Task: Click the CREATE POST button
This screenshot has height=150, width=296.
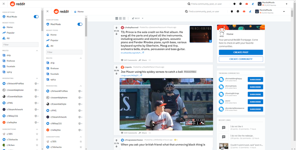Action: [x=241, y=52]
